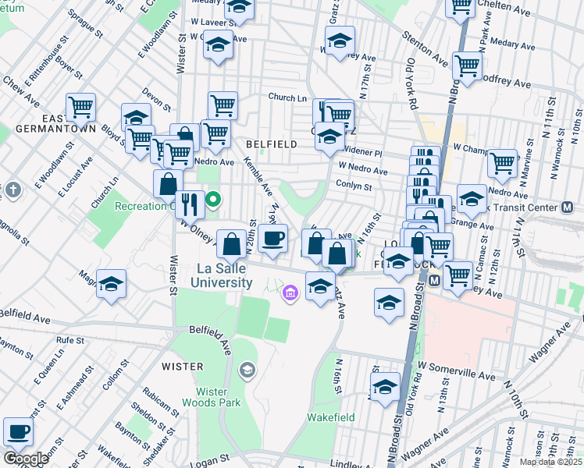
Task: Click the school marker near Grange Ave
Action: pos(472,201)
